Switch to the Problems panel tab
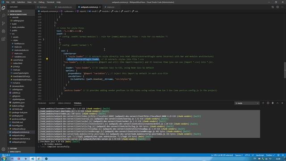 click(x=42, y=103)
